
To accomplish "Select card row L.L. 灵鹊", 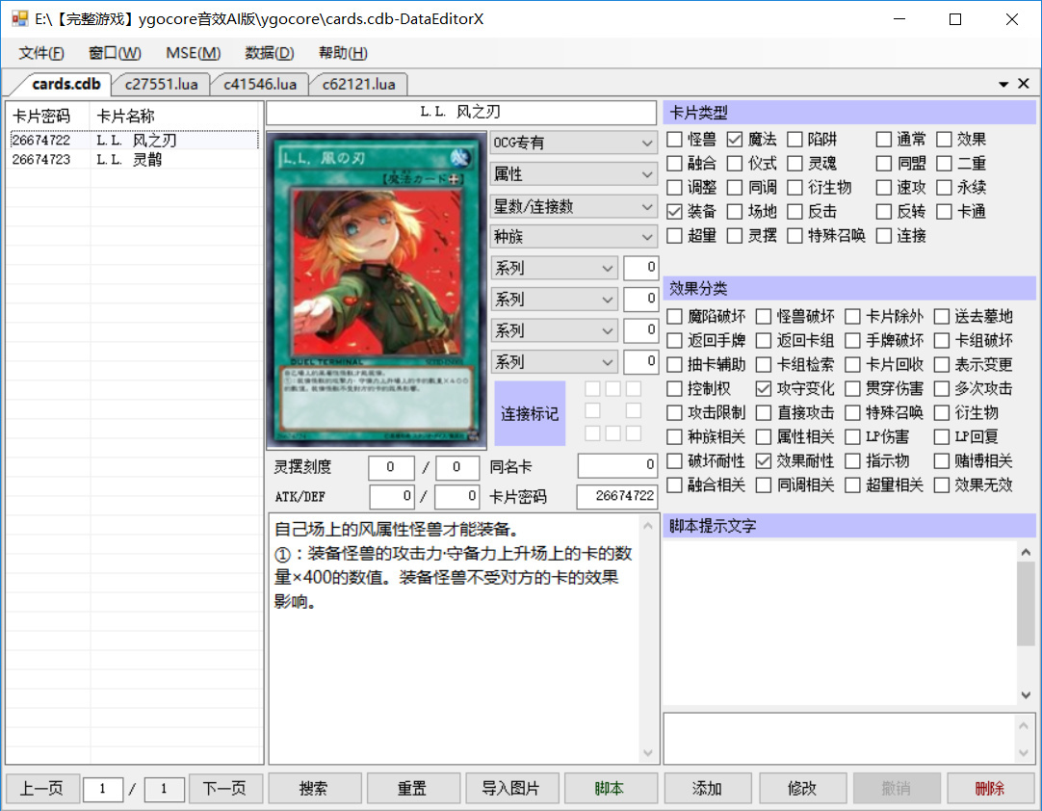I will click(134, 160).
